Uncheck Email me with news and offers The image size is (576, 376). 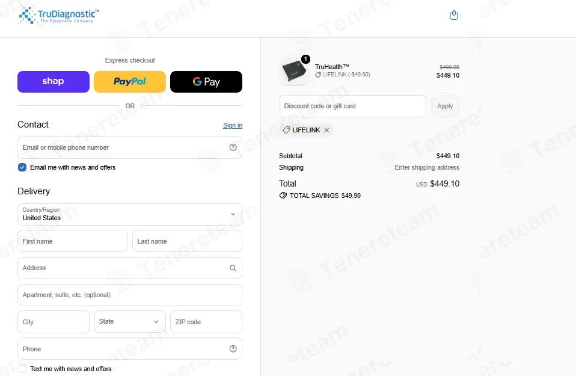pyautogui.click(x=22, y=168)
